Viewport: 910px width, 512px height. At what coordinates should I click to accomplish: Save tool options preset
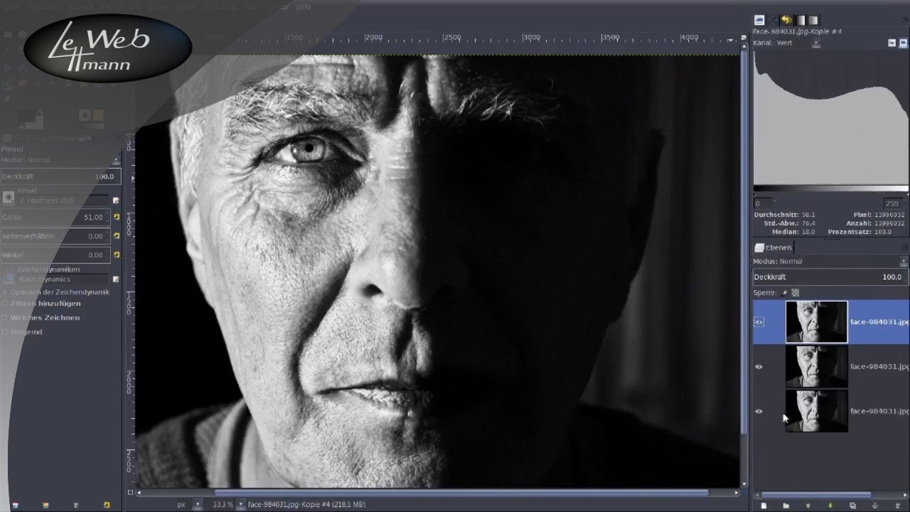pyautogui.click(x=15, y=505)
